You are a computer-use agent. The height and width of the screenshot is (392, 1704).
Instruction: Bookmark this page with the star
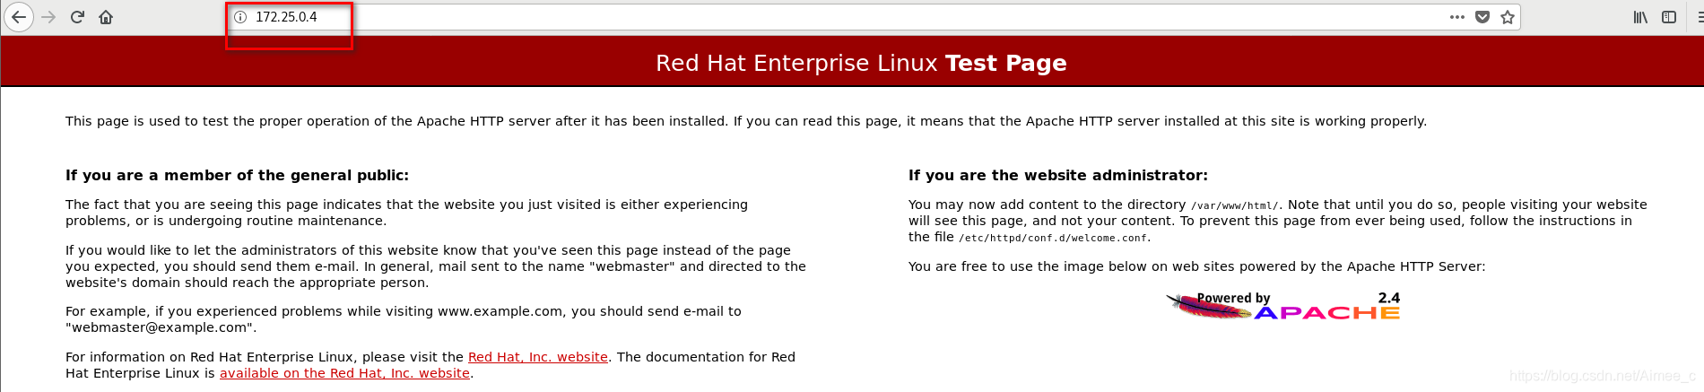(x=1508, y=17)
